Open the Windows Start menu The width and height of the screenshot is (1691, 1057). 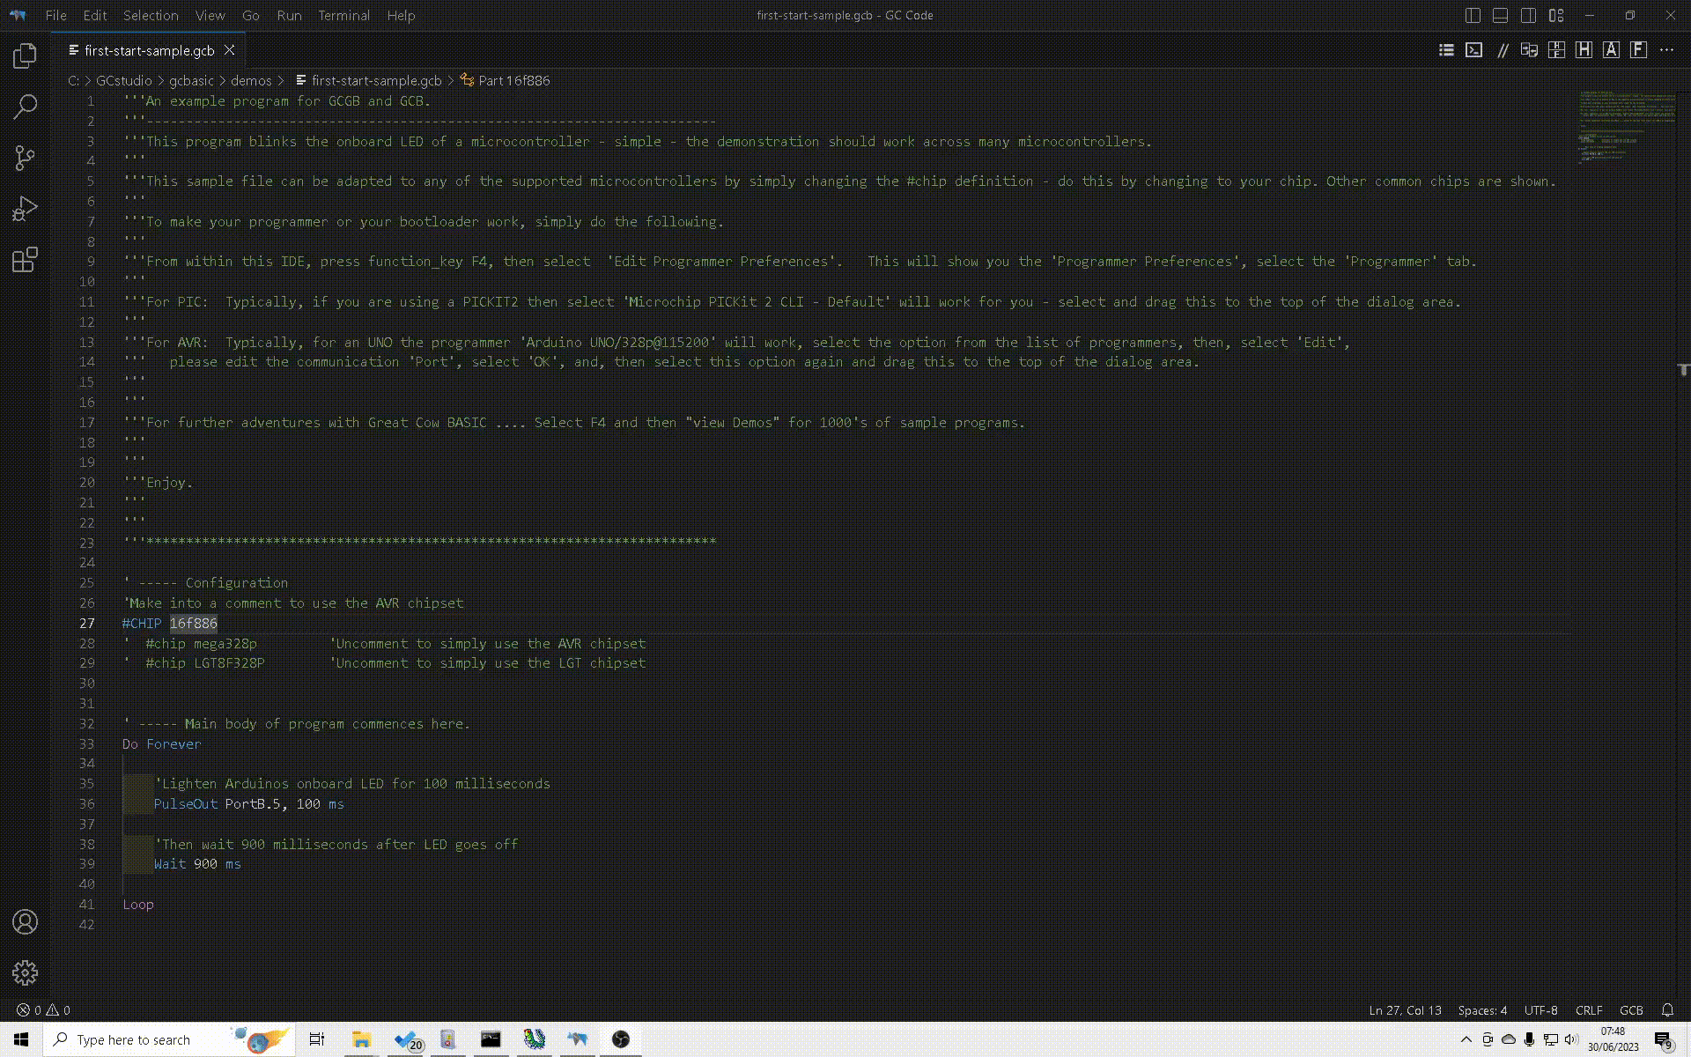point(21,1039)
